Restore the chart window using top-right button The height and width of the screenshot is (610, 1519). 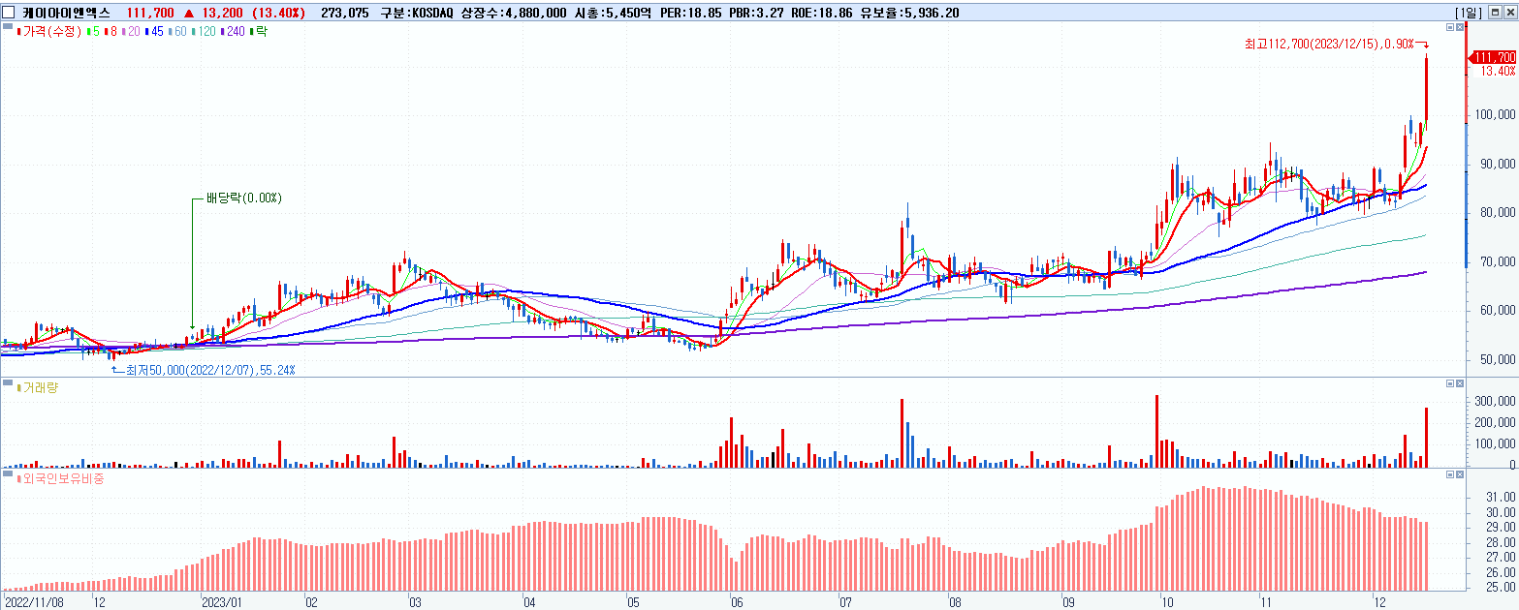[x=1496, y=13]
